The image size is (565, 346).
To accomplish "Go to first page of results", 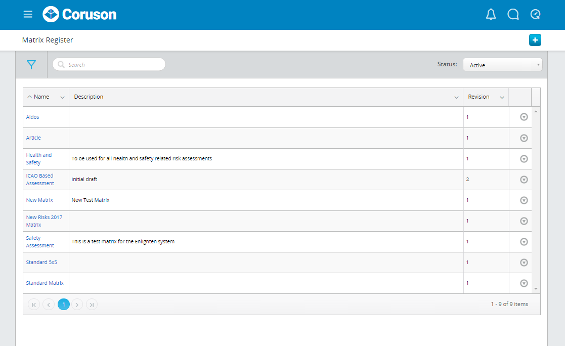I will [34, 305].
